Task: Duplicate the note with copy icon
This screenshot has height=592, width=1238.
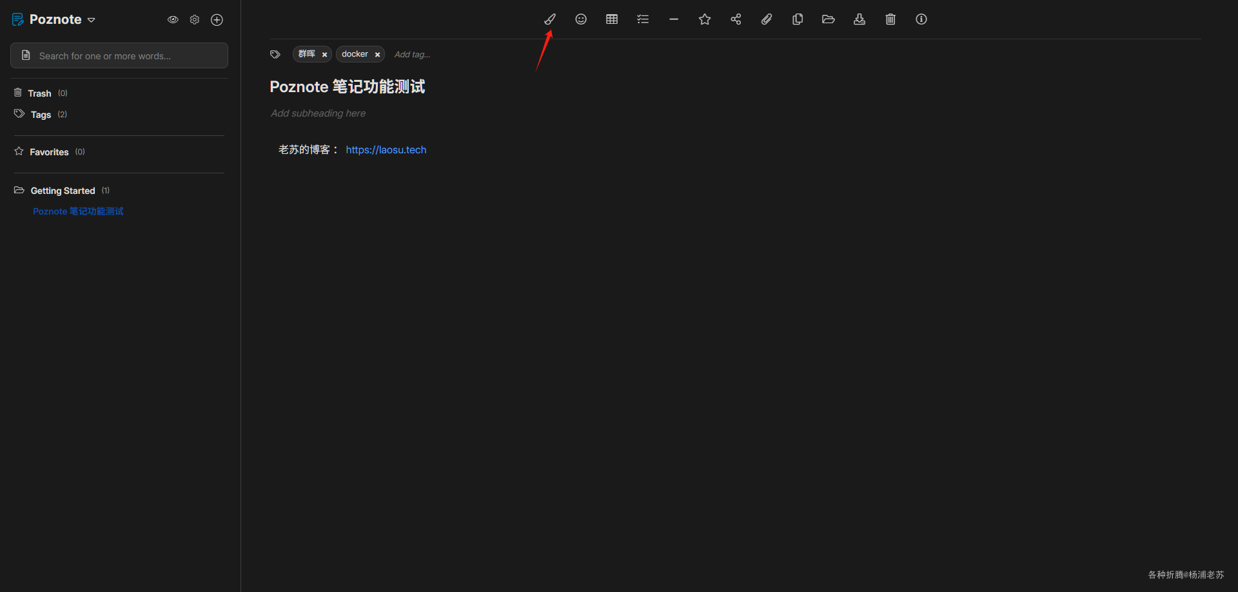Action: point(798,19)
